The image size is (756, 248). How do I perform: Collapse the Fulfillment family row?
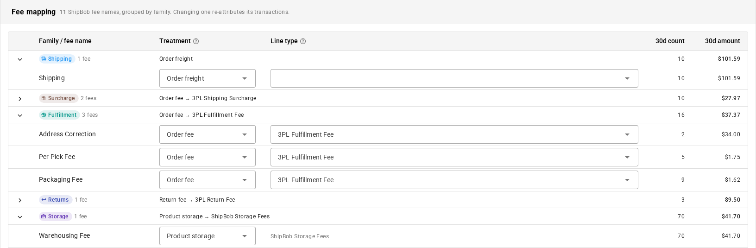click(20, 115)
